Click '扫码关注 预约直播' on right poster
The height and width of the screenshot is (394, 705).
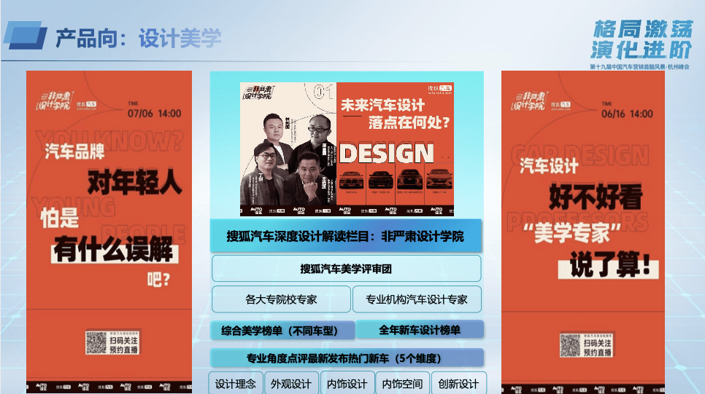click(x=598, y=347)
